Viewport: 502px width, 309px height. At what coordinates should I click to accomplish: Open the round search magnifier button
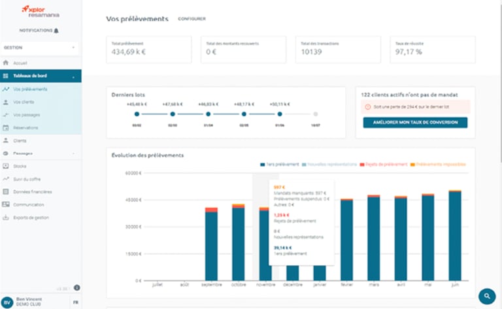[487, 296]
